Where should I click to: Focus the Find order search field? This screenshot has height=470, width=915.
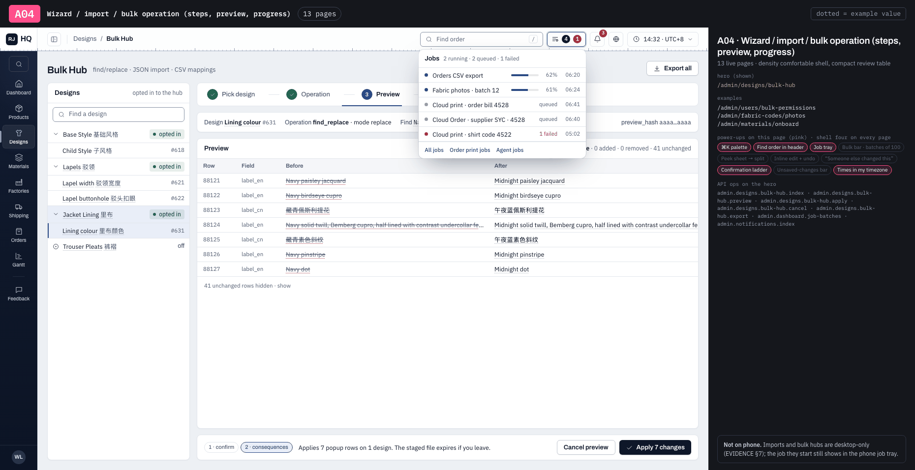click(x=482, y=39)
